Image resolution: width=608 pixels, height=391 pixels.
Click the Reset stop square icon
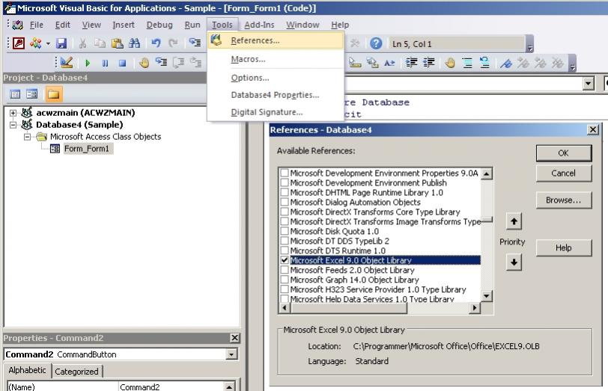[x=122, y=63]
